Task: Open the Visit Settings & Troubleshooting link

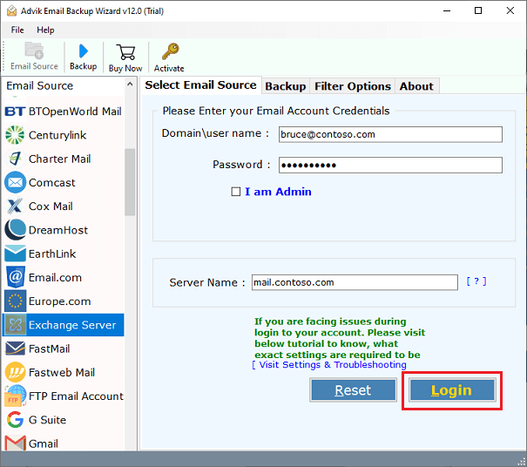Action: 329,365
